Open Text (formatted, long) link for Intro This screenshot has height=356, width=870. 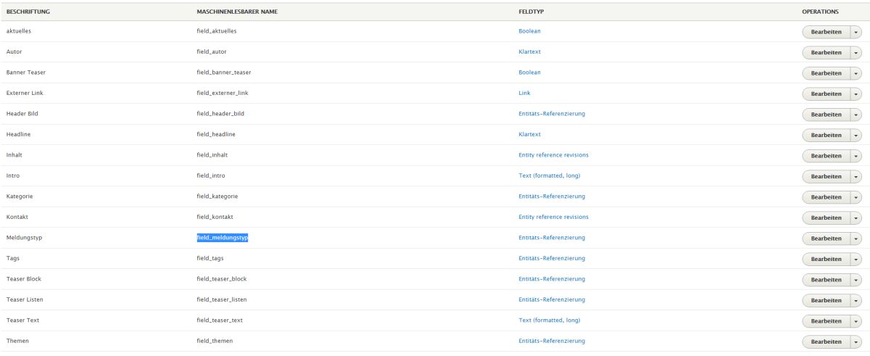549,175
